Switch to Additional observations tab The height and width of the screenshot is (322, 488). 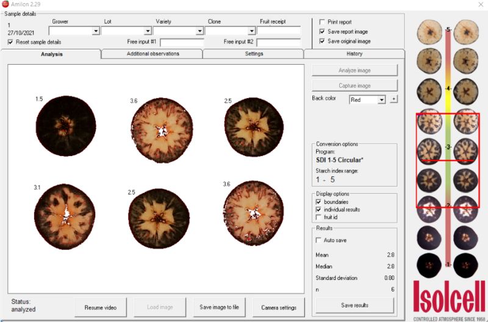tap(152, 54)
